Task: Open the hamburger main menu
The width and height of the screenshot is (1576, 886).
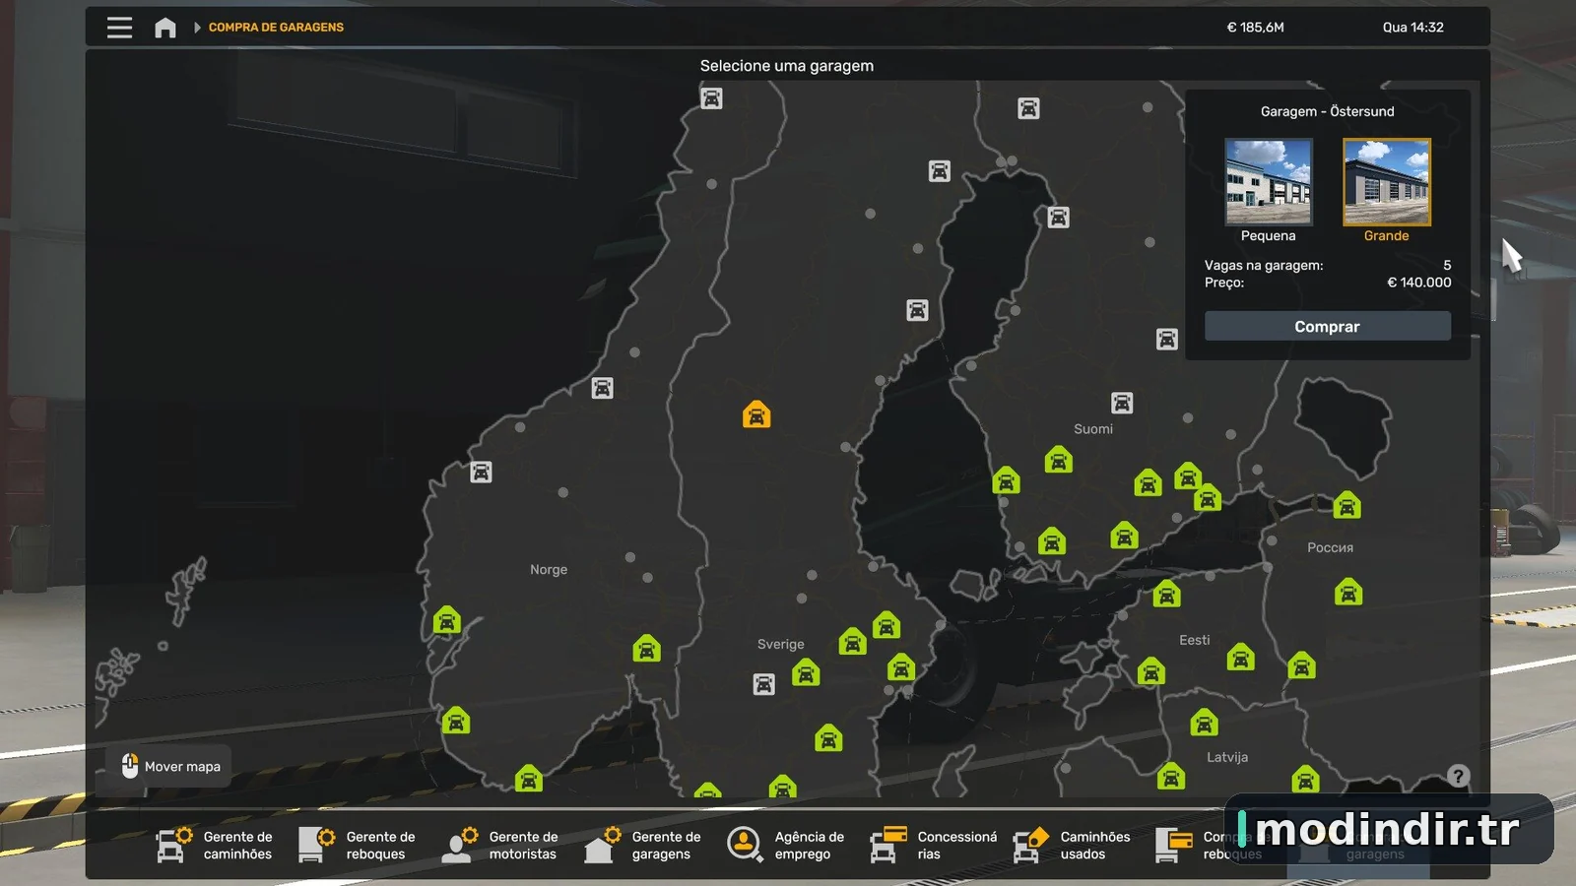Action: click(x=119, y=28)
